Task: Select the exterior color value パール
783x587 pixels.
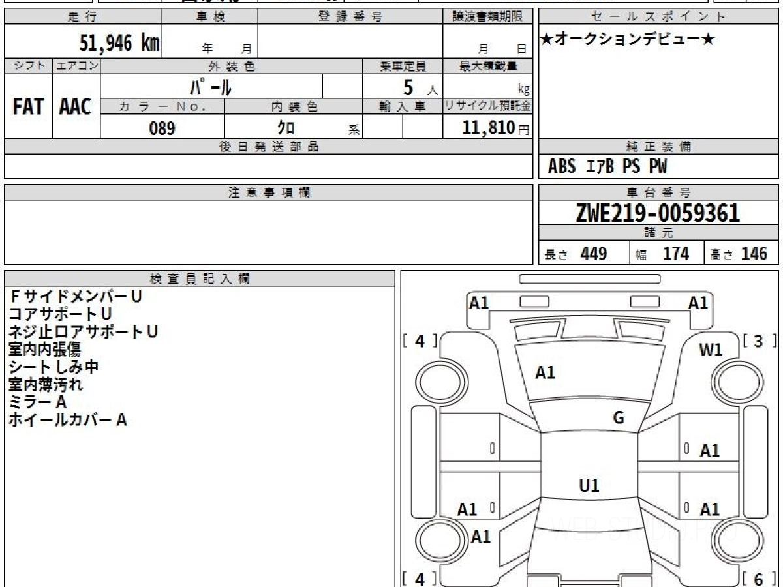Action: 211,87
